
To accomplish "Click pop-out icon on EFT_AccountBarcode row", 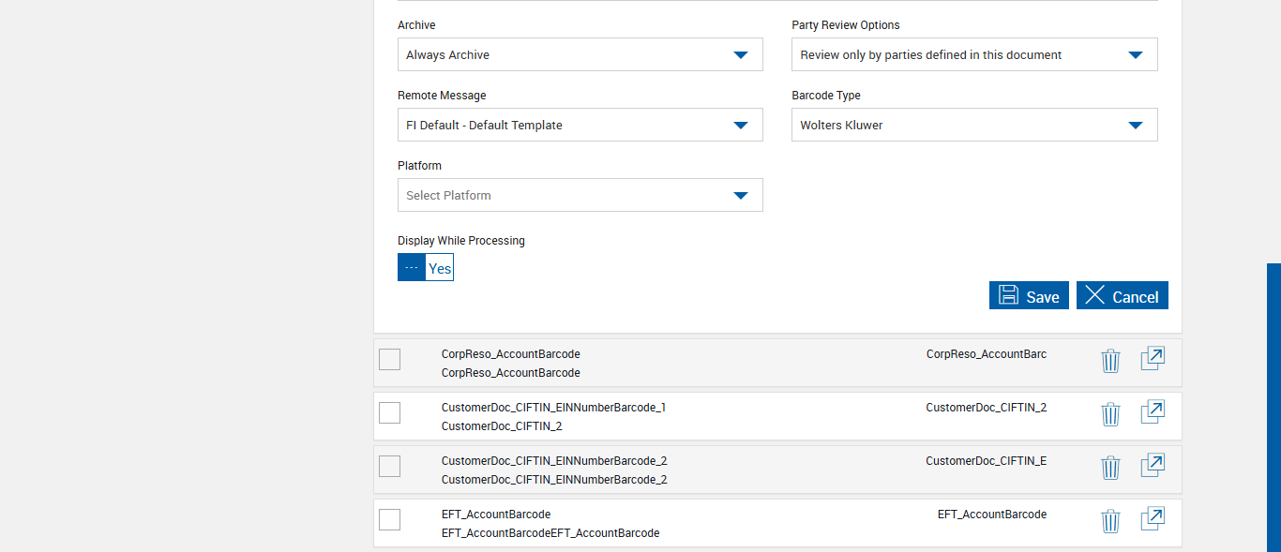I will click(1153, 519).
